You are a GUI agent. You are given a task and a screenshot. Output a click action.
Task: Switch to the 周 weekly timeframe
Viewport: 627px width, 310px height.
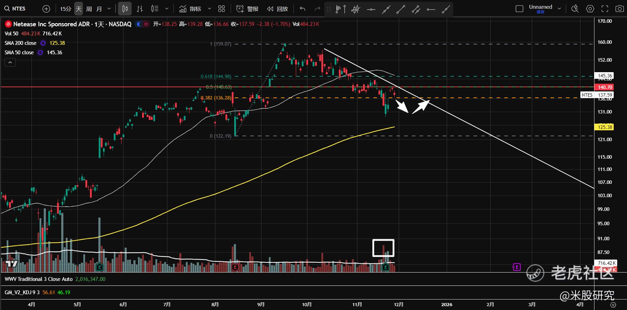pyautogui.click(x=89, y=9)
